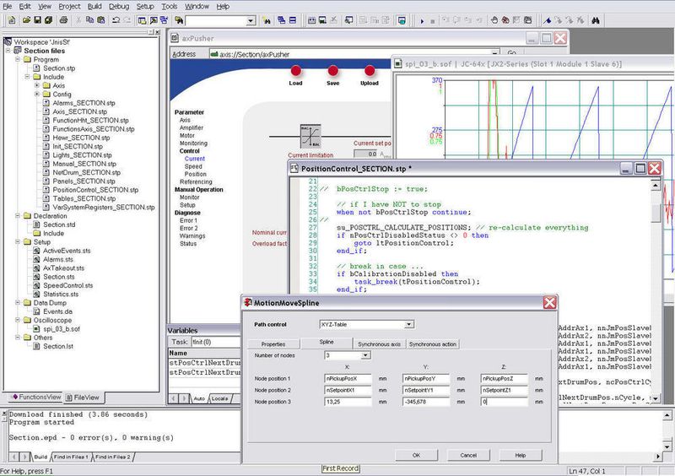This screenshot has height=476, width=675.
Task: Click the Cascade windows toolbar icon
Action: tap(282, 20)
